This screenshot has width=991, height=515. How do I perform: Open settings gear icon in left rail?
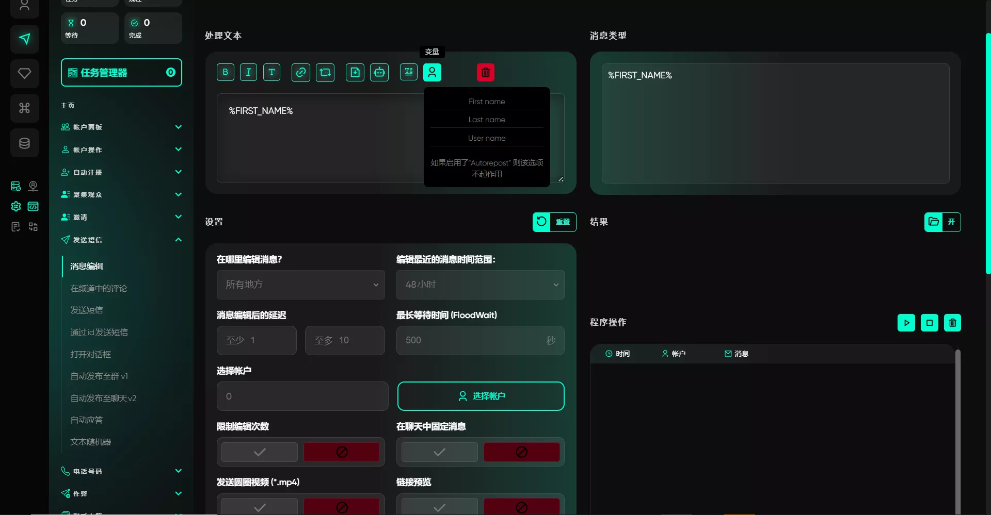click(16, 206)
